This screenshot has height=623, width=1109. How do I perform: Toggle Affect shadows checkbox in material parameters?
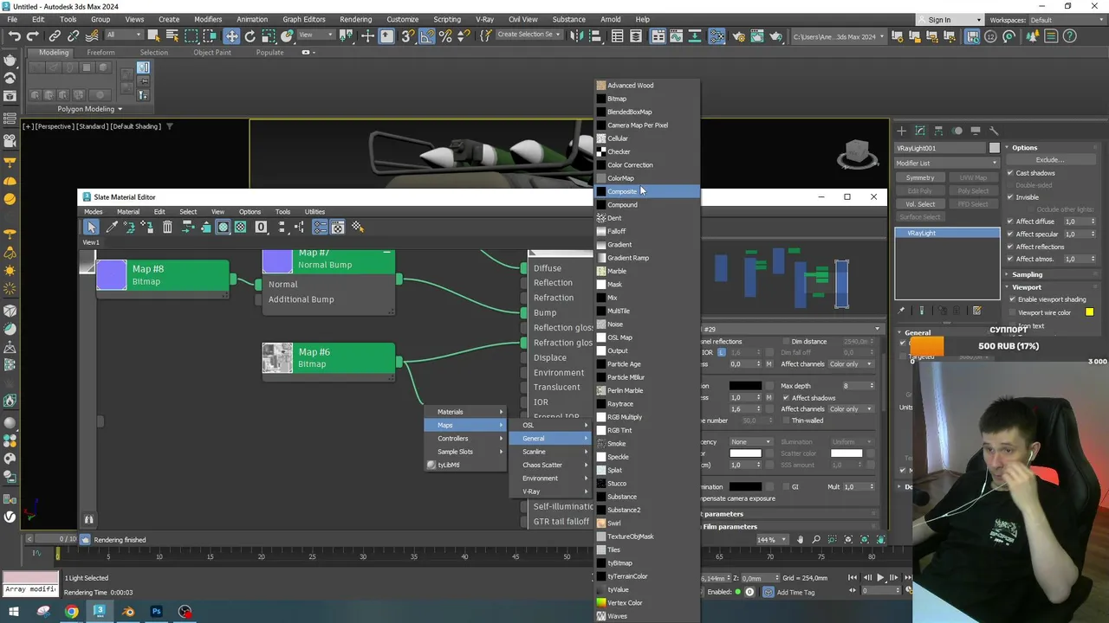pos(786,398)
